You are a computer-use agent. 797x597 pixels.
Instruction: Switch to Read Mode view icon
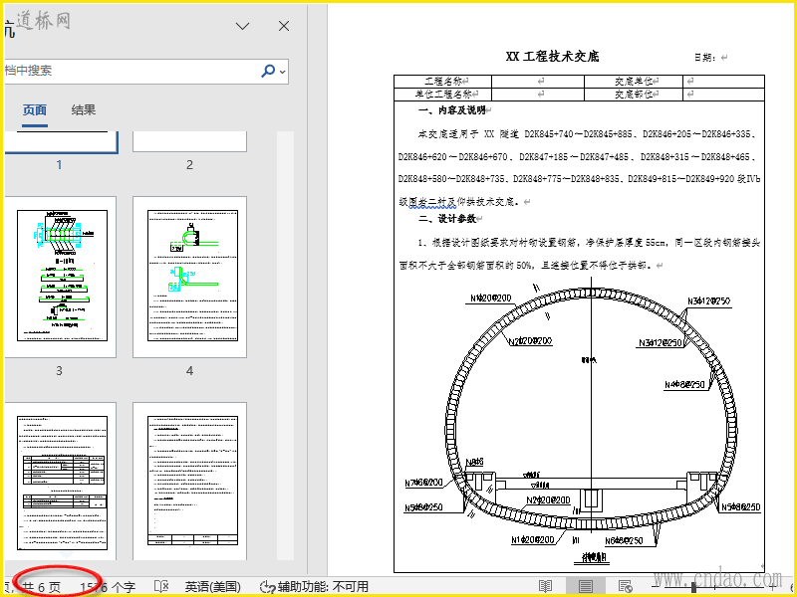pyautogui.click(x=545, y=587)
